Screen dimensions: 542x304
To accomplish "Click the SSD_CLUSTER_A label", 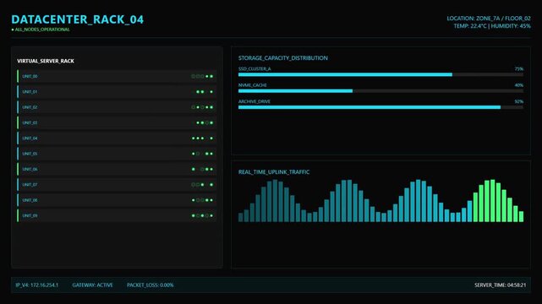I will coord(255,69).
